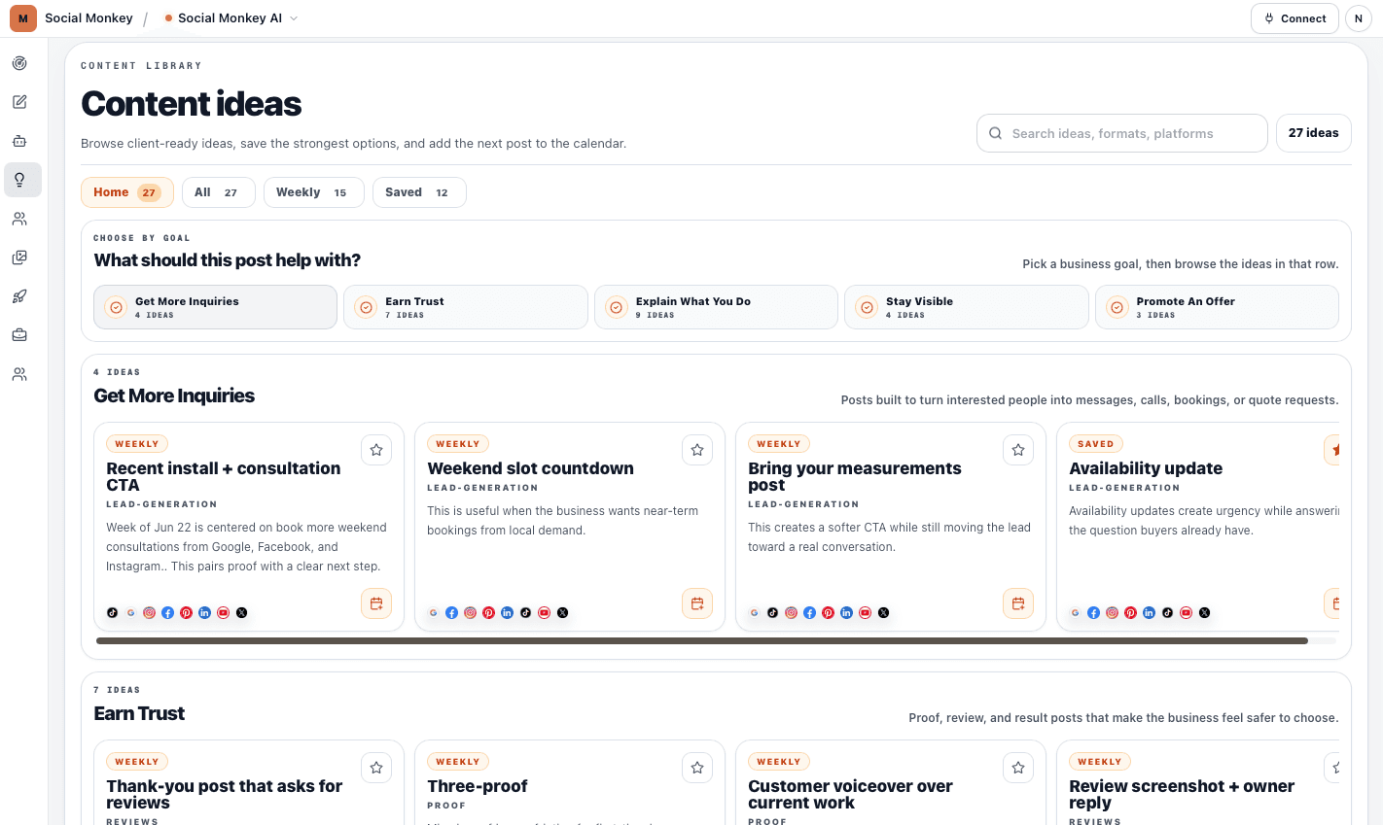Screen dimensions: 1383x825
Task: Switch to the Weekly 15 tab
Action: 314,192
